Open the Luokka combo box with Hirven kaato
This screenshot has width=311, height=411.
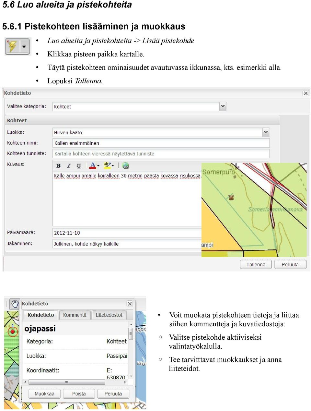click(x=161, y=132)
